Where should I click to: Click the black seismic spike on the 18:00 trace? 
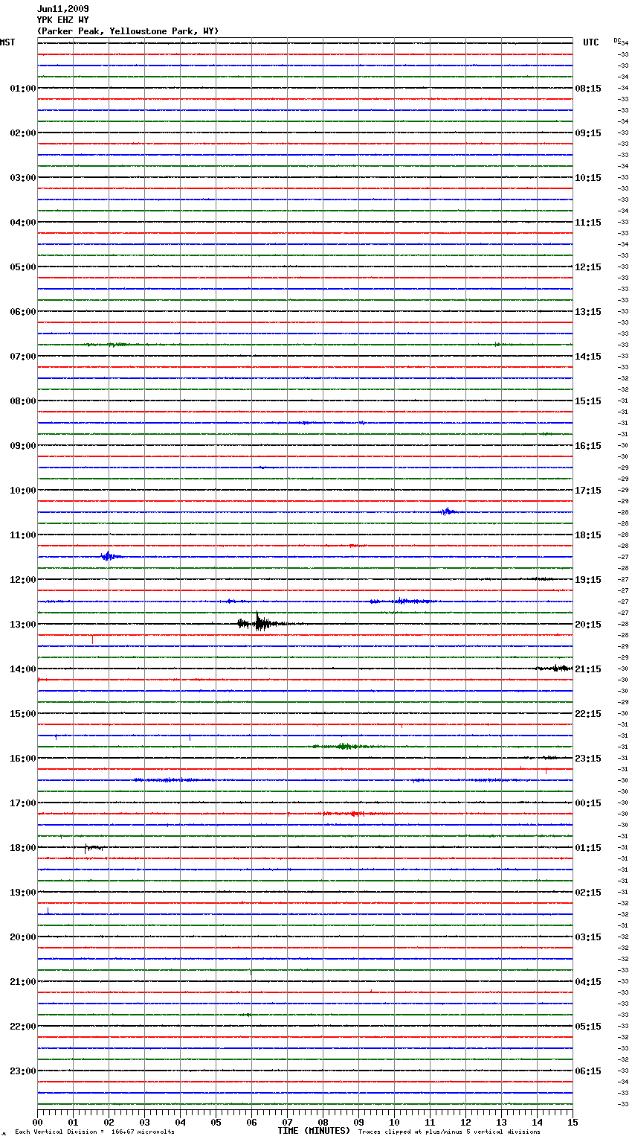tap(92, 847)
